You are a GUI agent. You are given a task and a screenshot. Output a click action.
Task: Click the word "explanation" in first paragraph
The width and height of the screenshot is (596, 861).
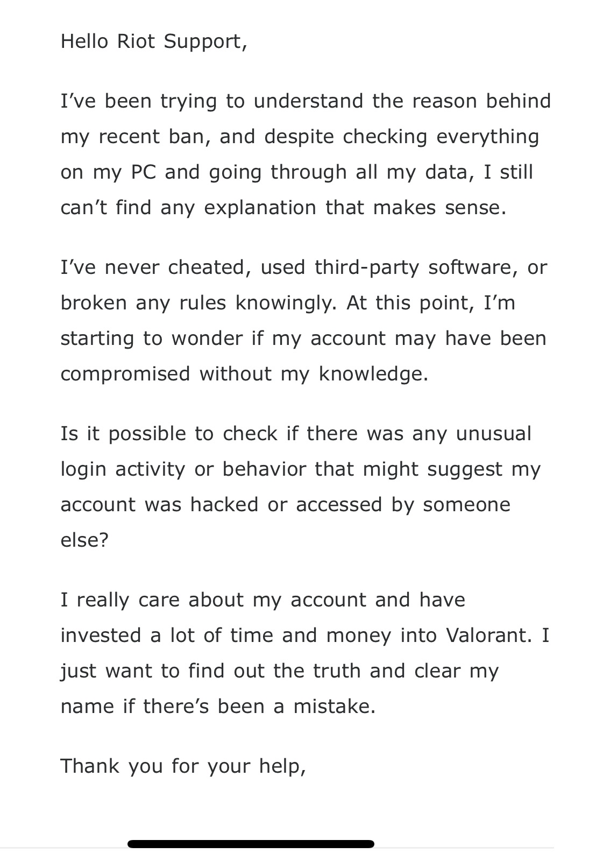click(x=260, y=208)
